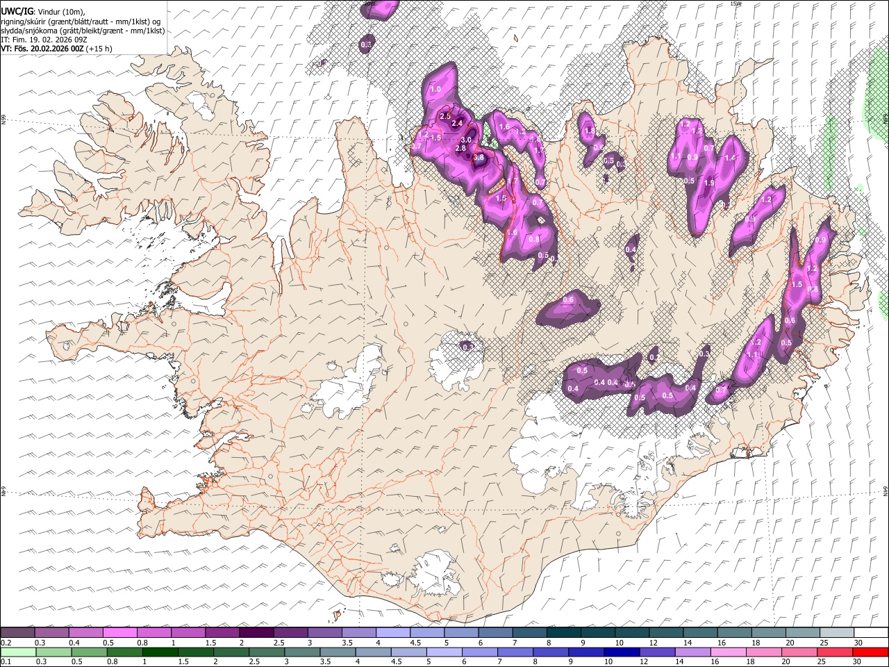Click the 'VT: Fös. 20.02.2026 00Z' valid time
This screenshot has width=889, height=667.
[x=42, y=49]
